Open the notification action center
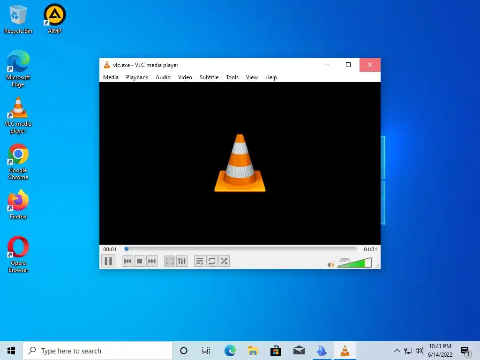 pyautogui.click(x=465, y=352)
